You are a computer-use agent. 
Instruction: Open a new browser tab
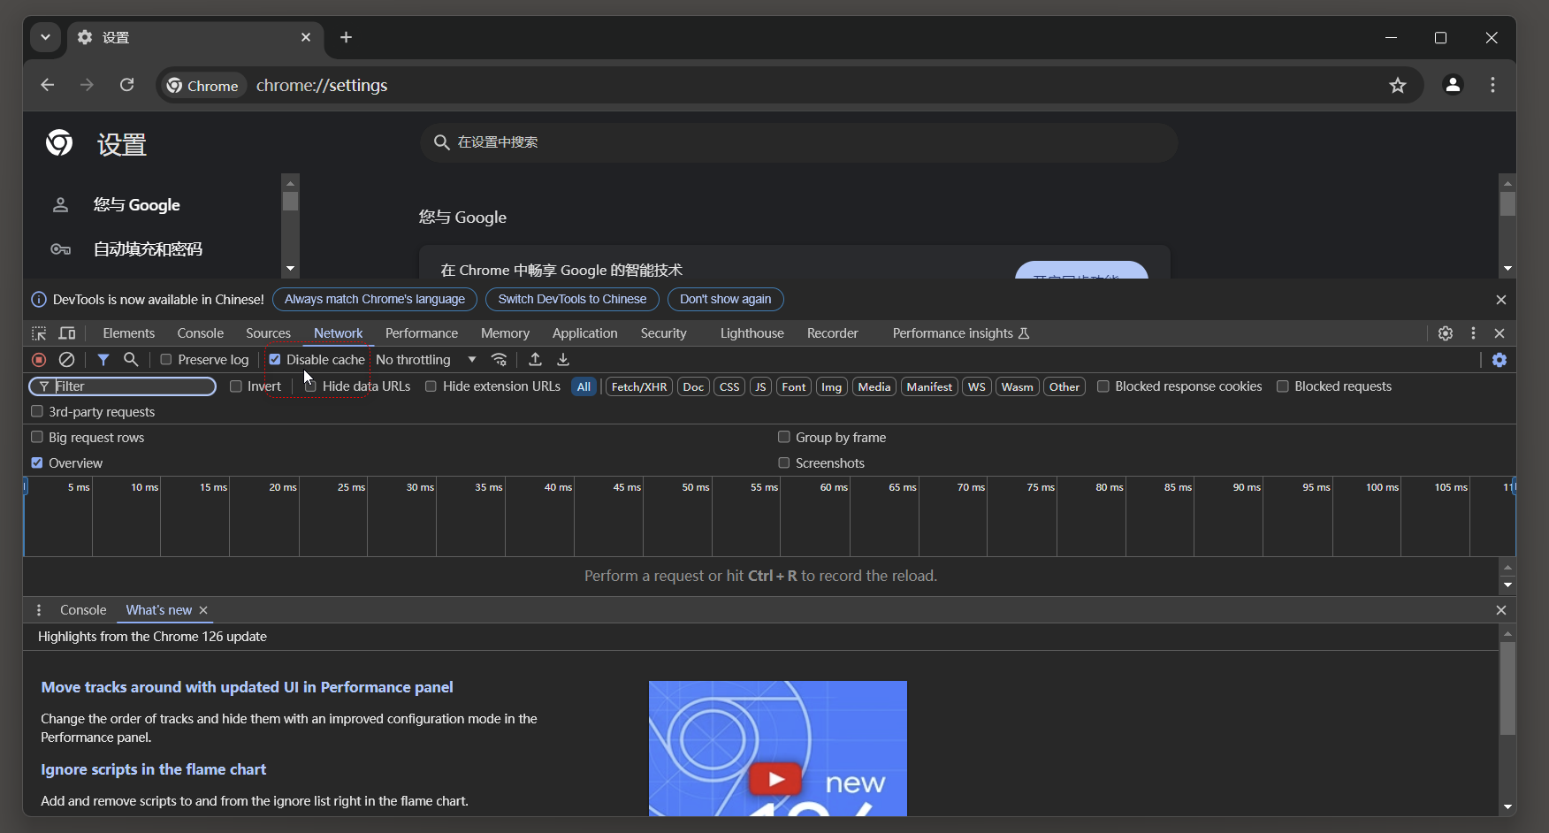point(347,37)
